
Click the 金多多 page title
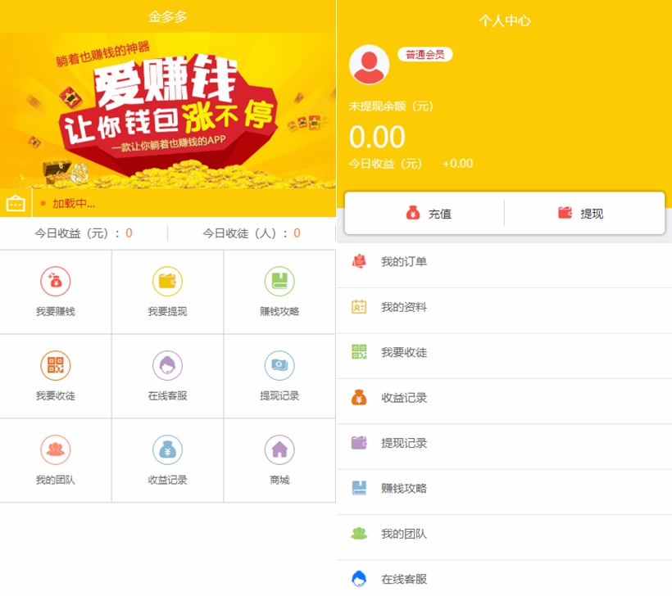pyautogui.click(x=167, y=16)
